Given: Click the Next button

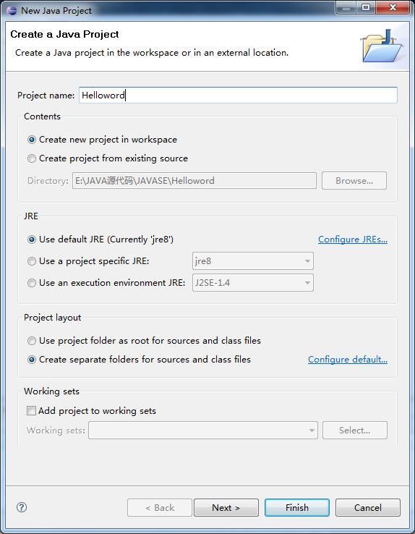Looking at the screenshot, I should 226,507.
